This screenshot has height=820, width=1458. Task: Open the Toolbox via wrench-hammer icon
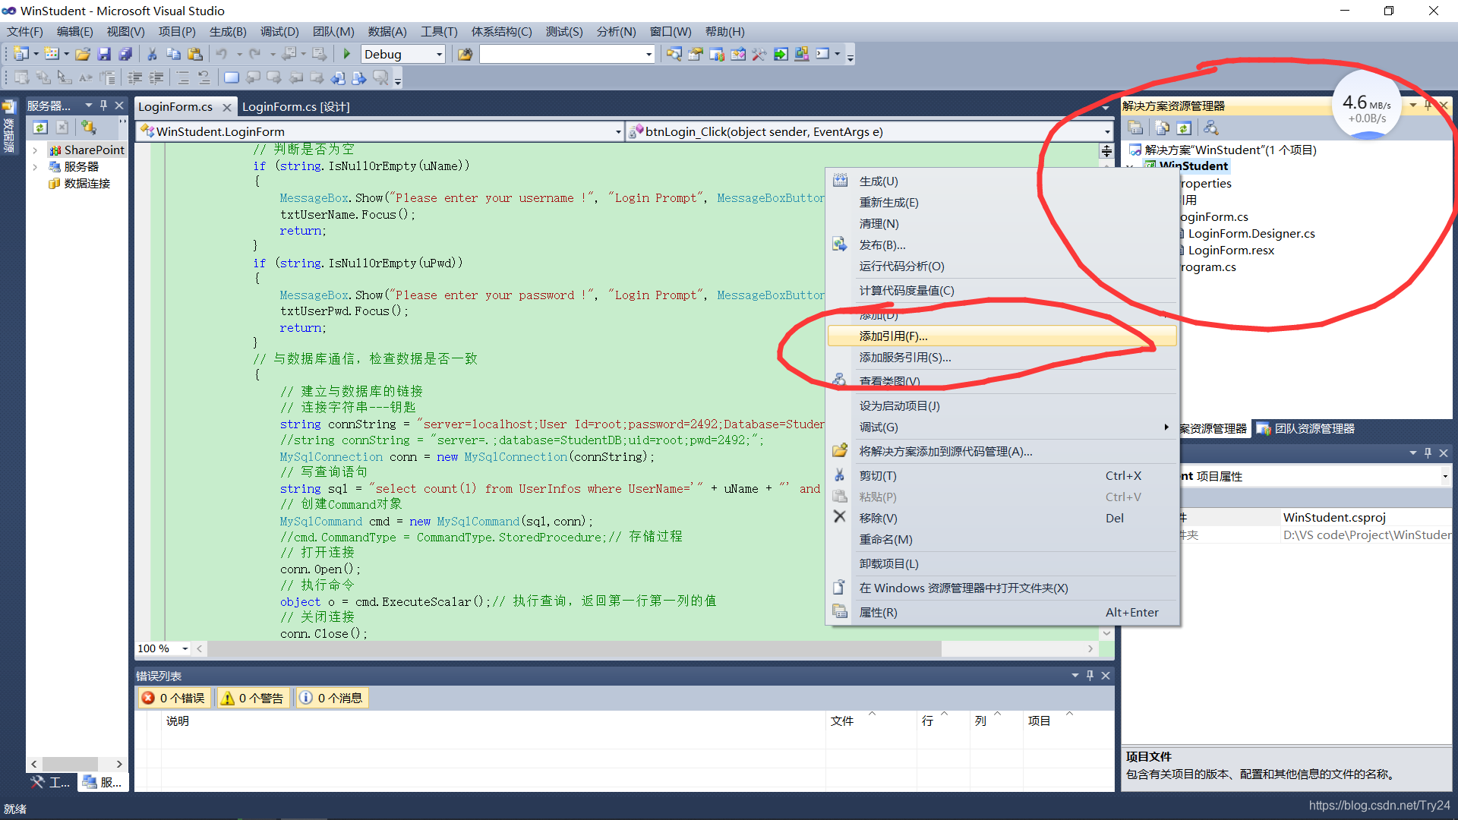click(759, 54)
